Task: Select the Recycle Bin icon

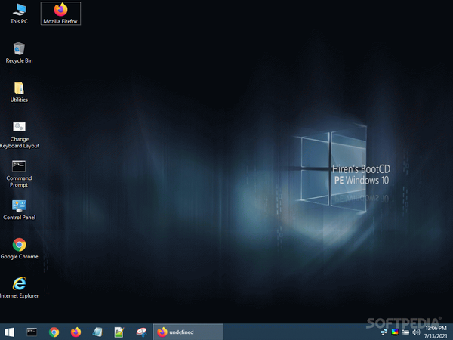Action: [19, 53]
